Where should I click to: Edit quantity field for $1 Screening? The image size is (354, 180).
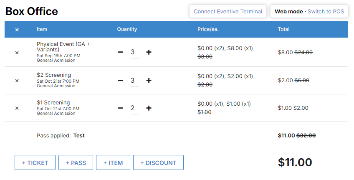tap(135, 109)
